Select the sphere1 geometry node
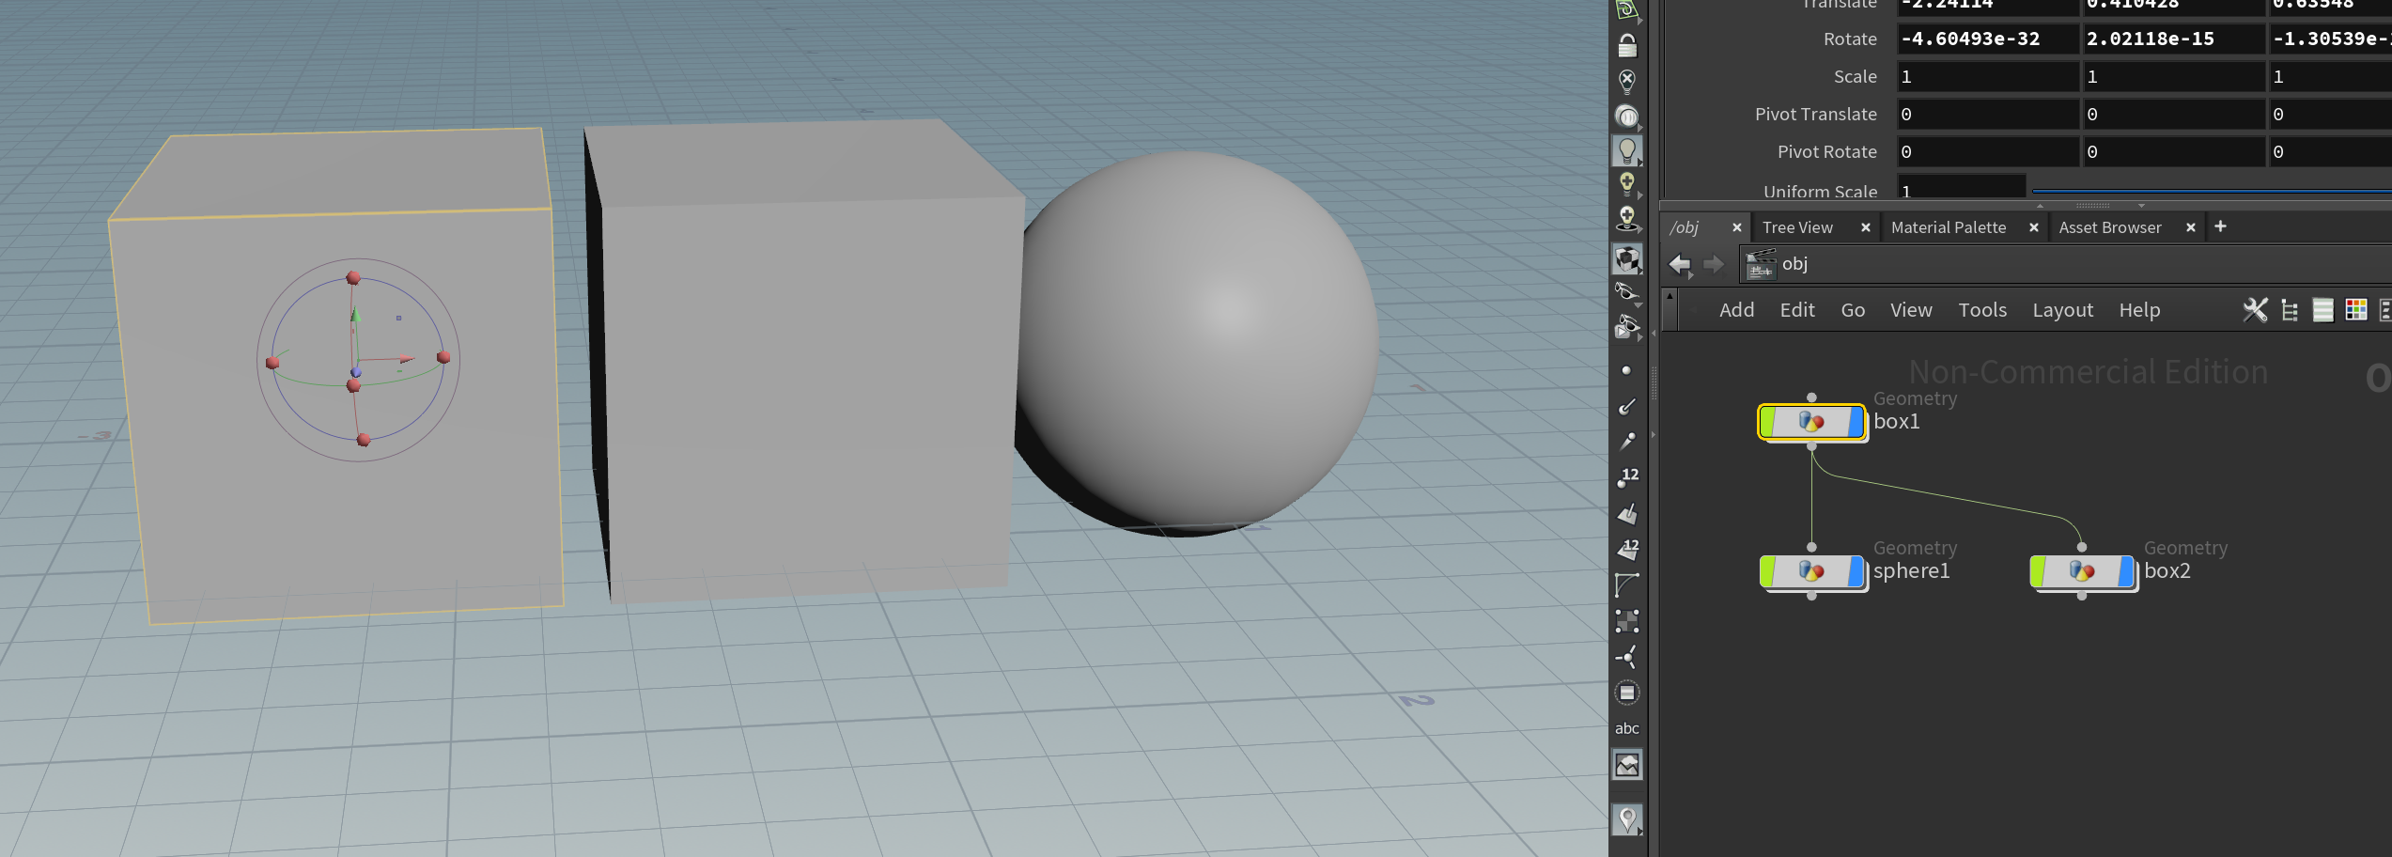Screen dimensions: 2392x857 tap(1811, 571)
